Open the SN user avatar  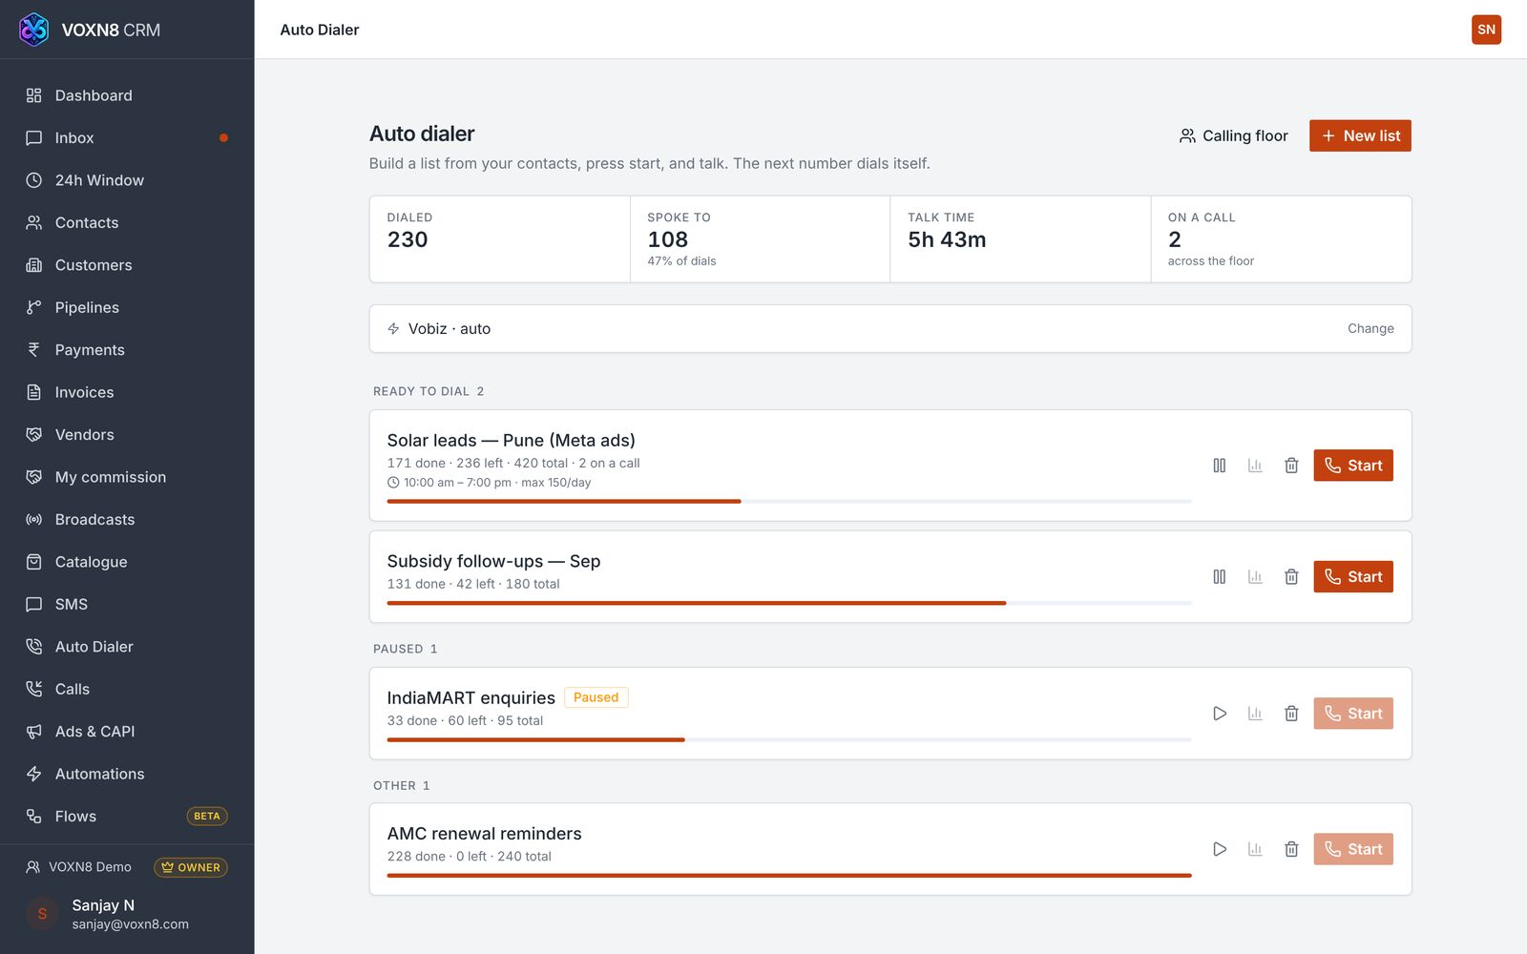tap(1486, 30)
